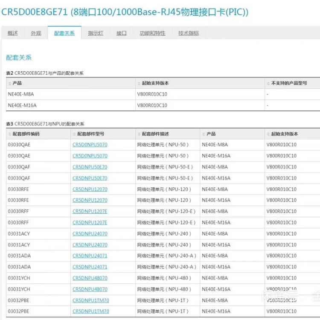Open CR5DNPU48070 link in NE40E-M16A row
This screenshot has width=320, height=320.
point(90,289)
